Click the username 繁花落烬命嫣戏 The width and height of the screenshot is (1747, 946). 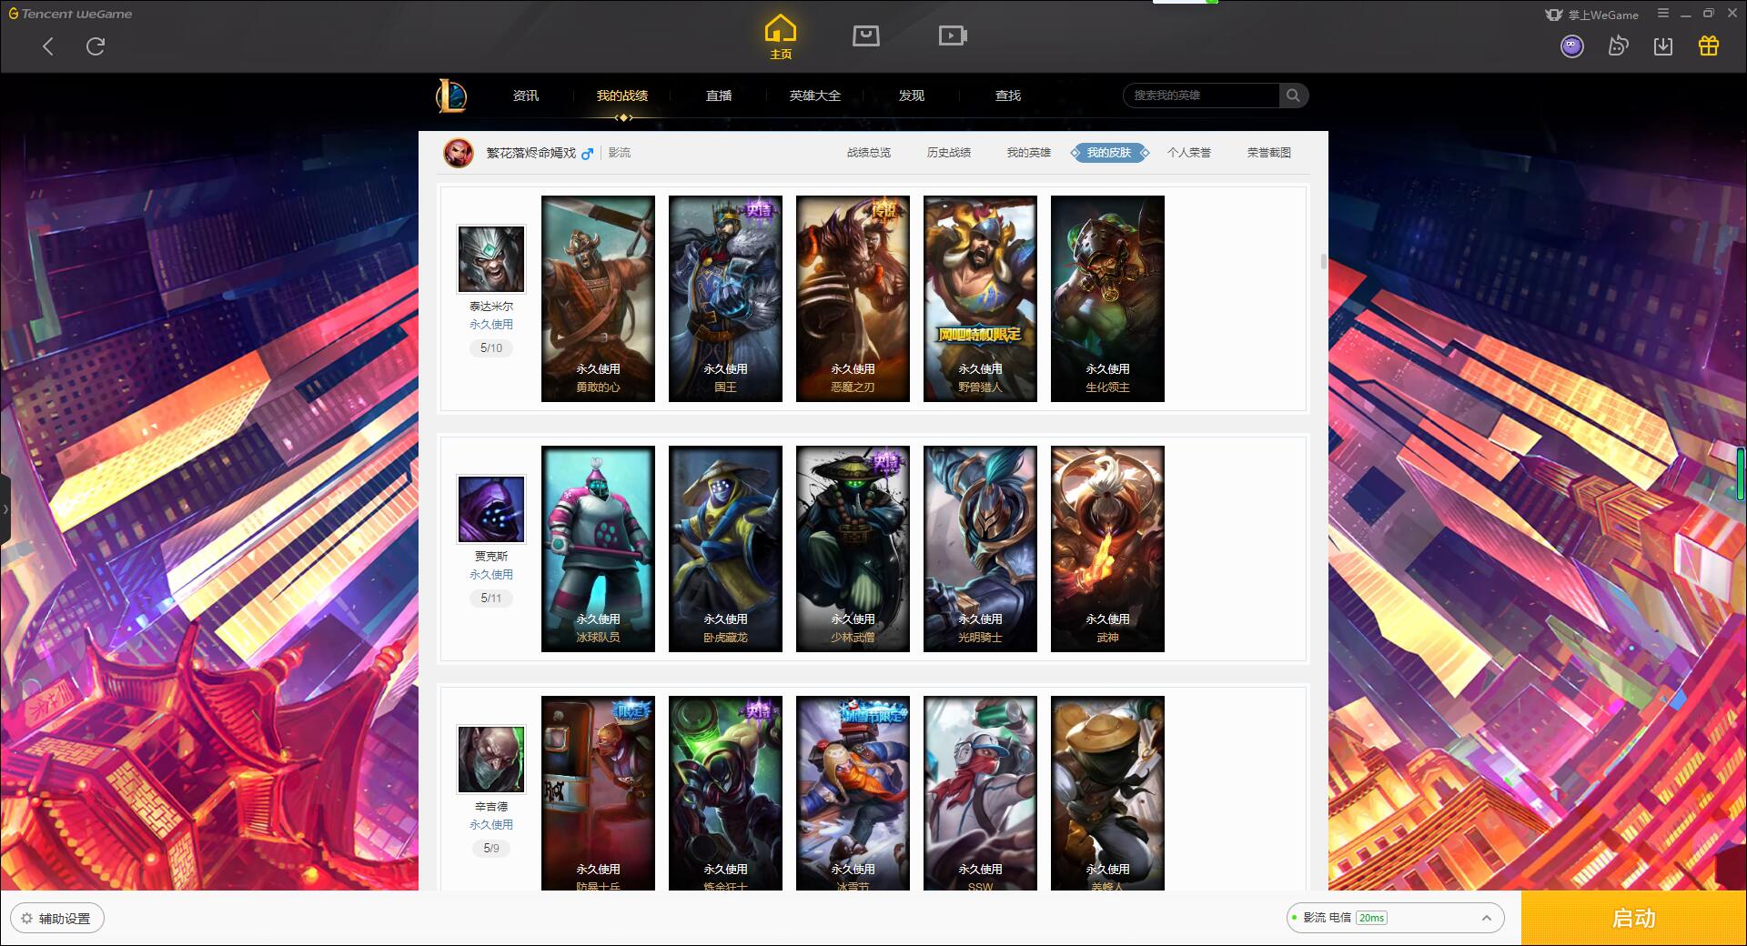click(530, 153)
